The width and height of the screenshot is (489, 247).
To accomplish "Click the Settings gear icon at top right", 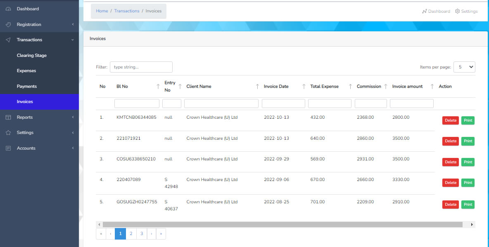I will [457, 11].
